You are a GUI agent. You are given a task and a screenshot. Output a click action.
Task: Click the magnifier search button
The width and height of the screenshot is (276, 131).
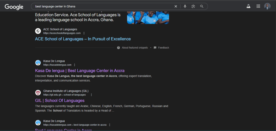(x=202, y=6)
